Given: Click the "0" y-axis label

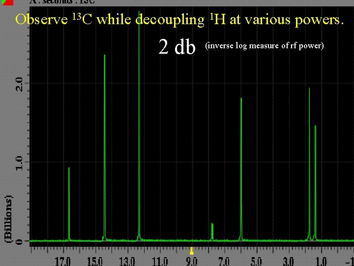Looking at the screenshot, I should [x=19, y=242].
